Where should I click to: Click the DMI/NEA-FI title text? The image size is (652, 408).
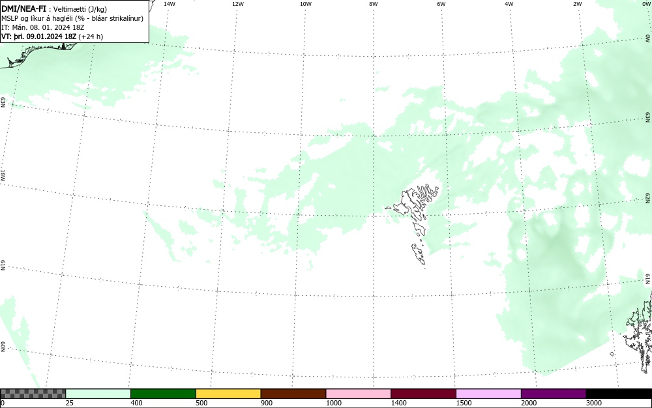(23, 9)
